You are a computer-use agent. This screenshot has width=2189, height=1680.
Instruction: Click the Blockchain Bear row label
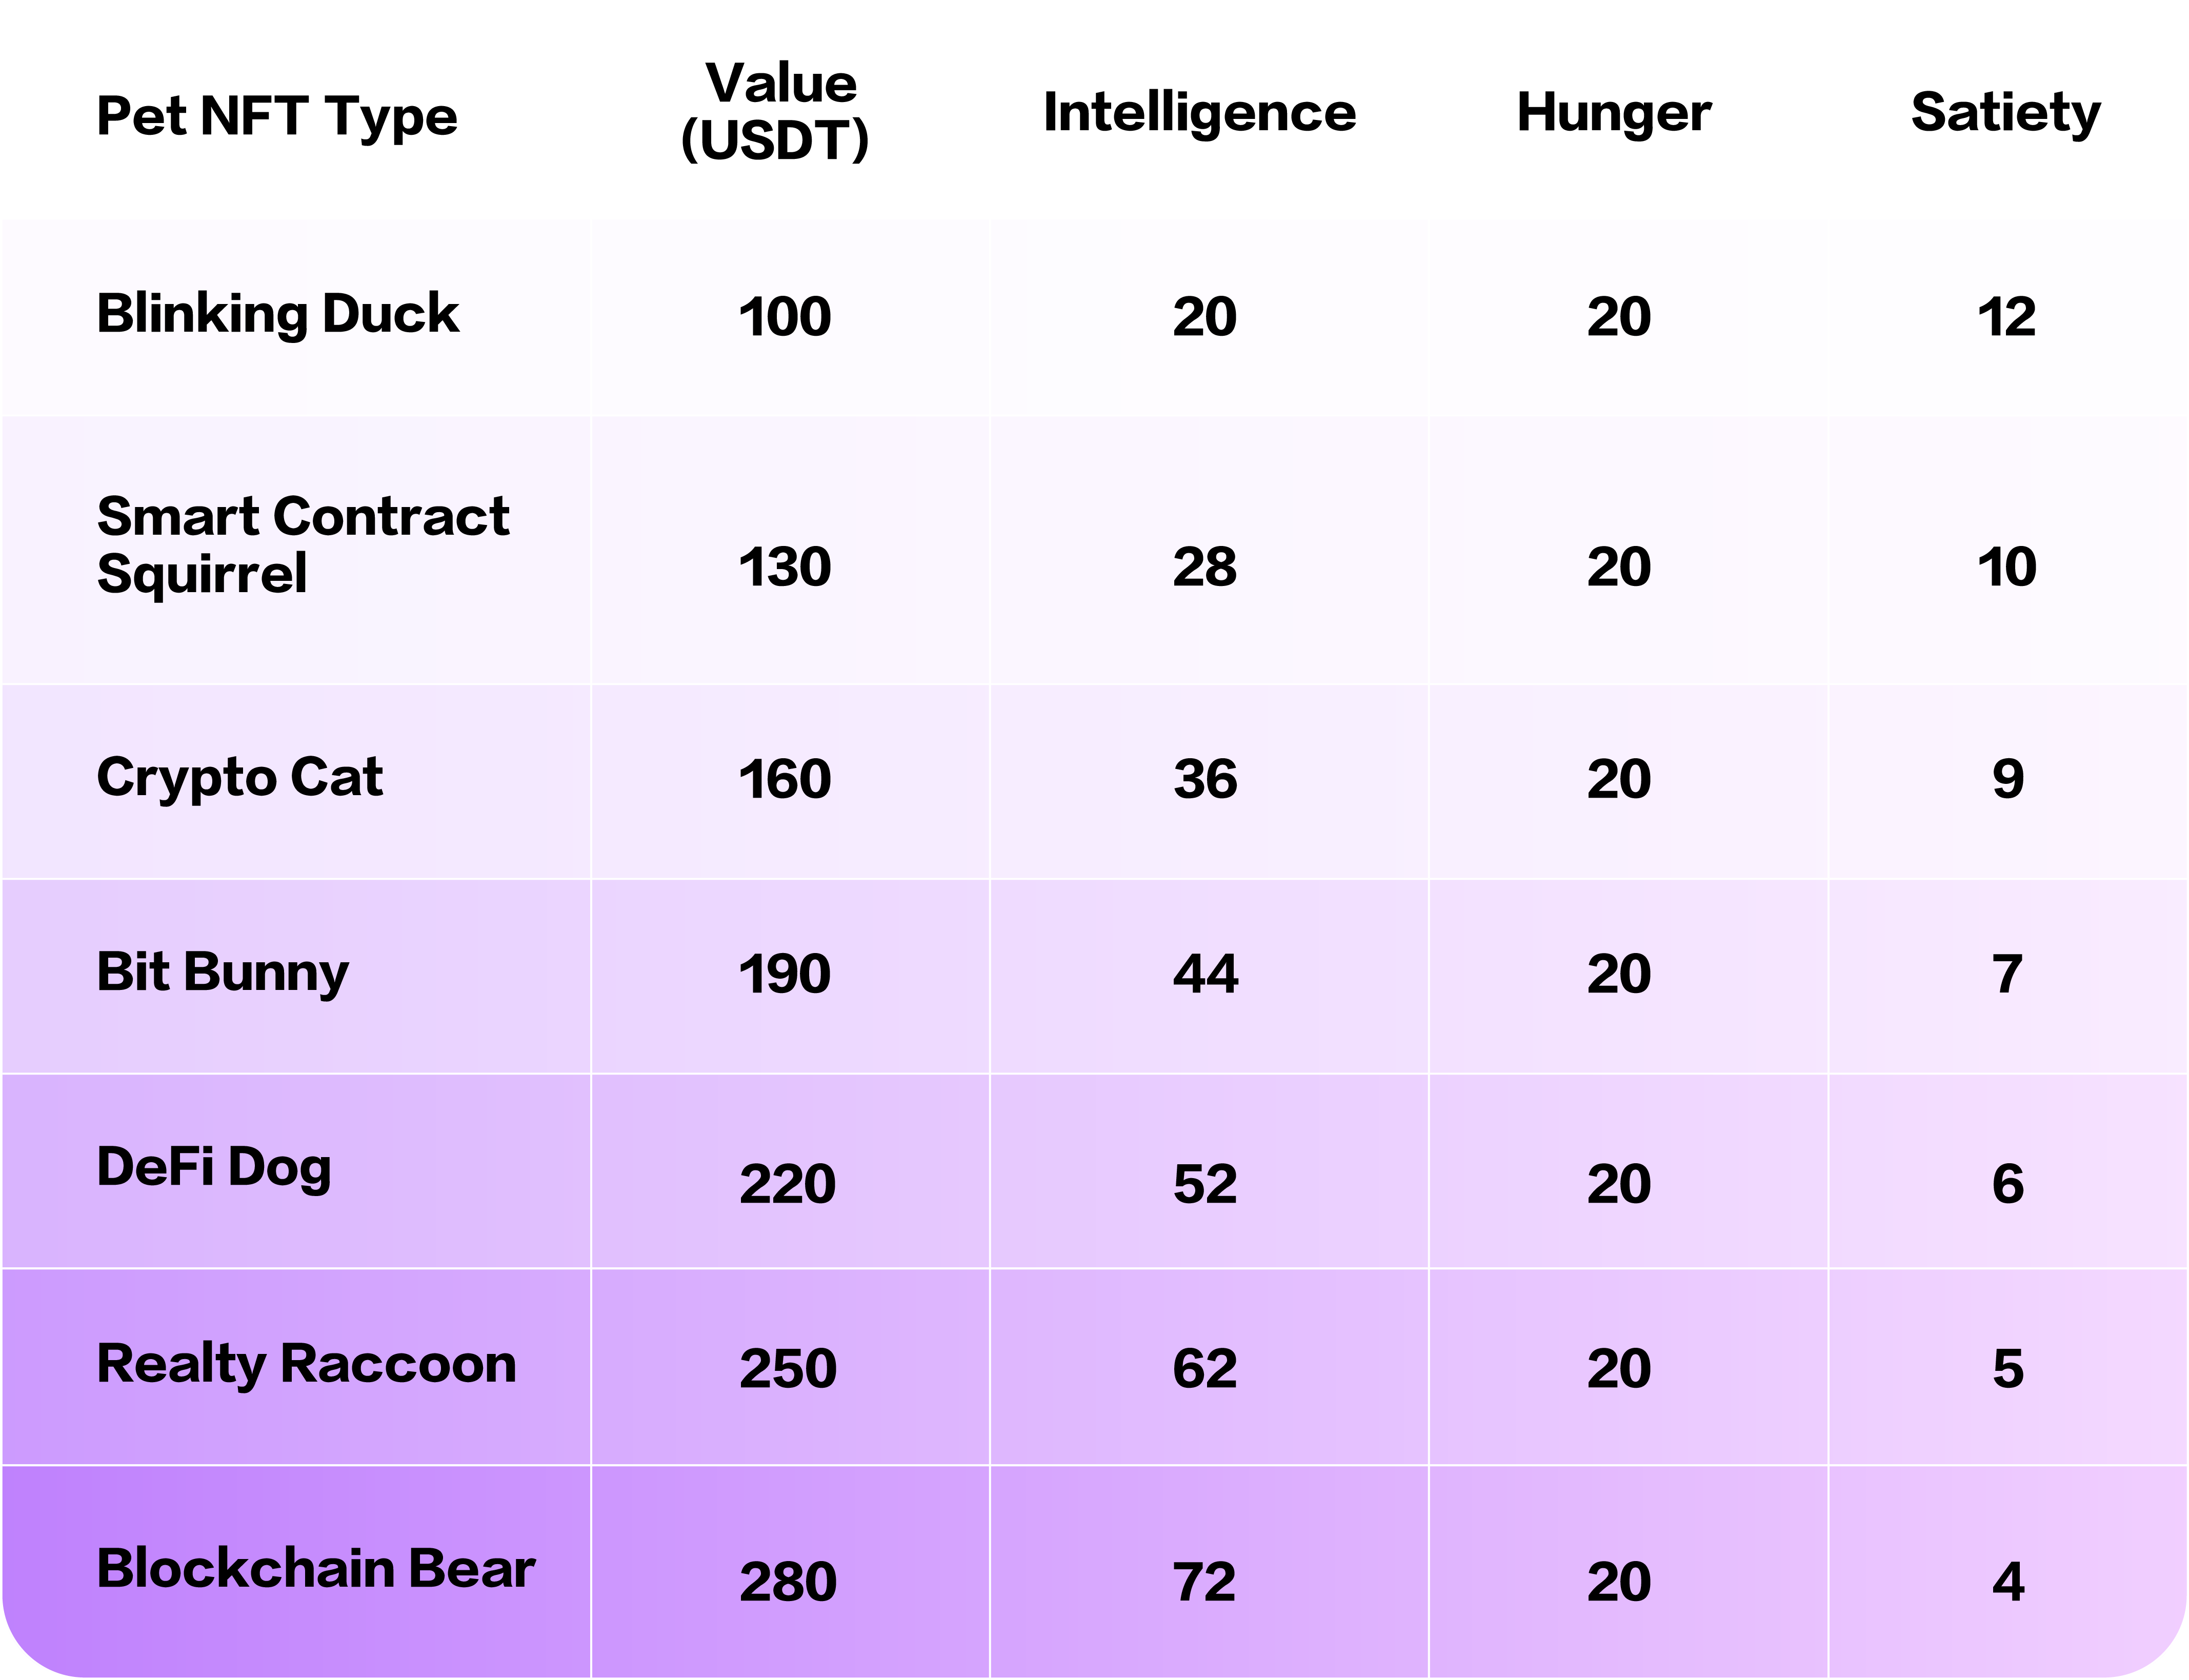[x=315, y=1568]
